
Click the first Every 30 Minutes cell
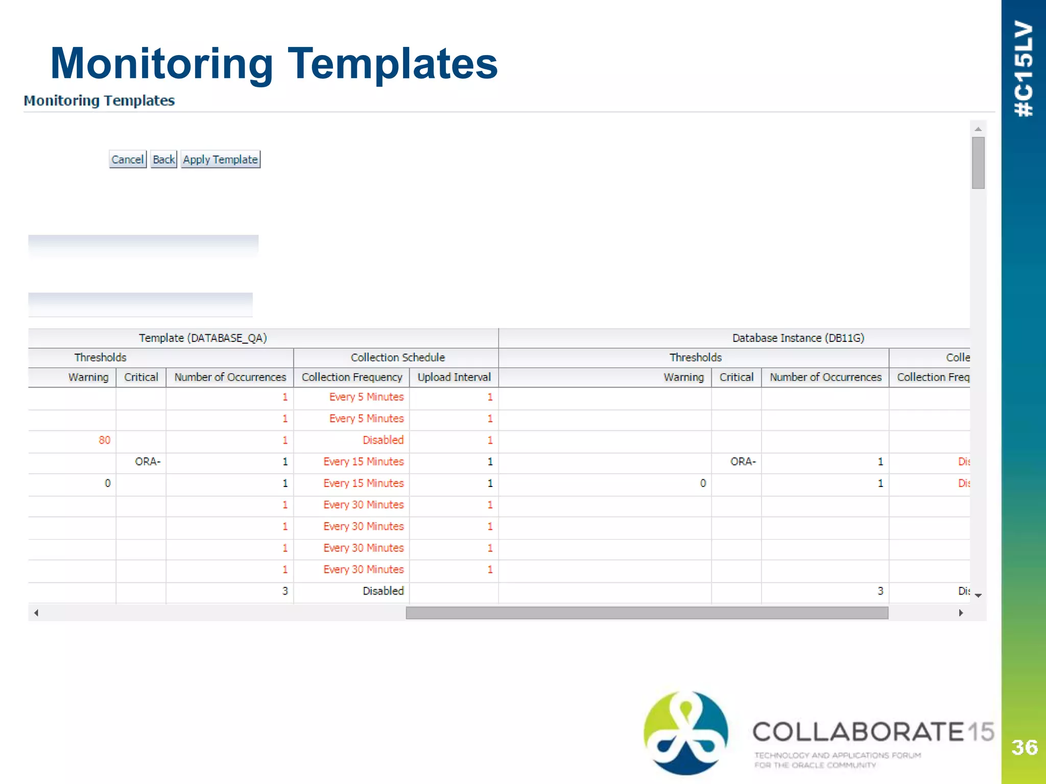click(x=363, y=505)
